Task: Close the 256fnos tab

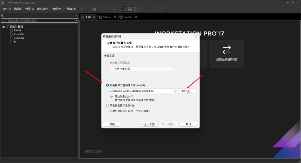Action: (x=115, y=17)
